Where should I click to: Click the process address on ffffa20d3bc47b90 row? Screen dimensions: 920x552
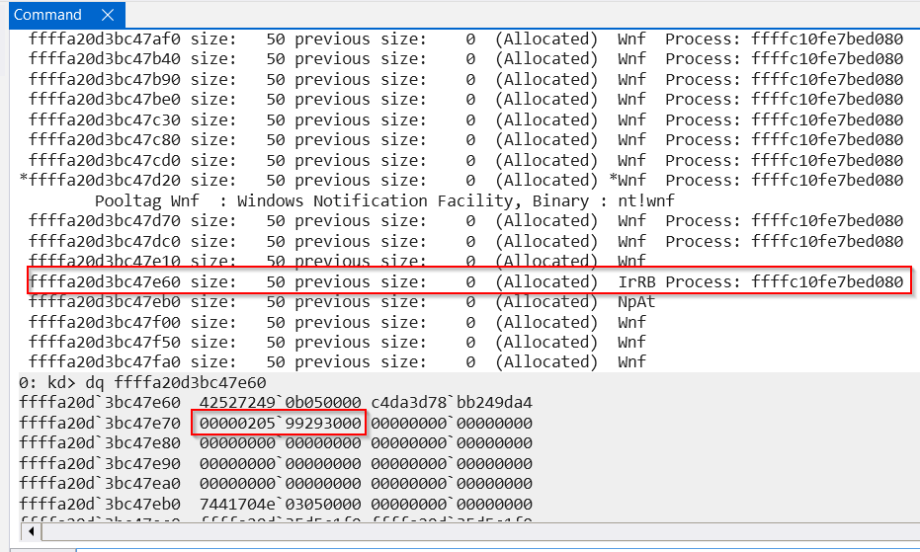click(827, 80)
